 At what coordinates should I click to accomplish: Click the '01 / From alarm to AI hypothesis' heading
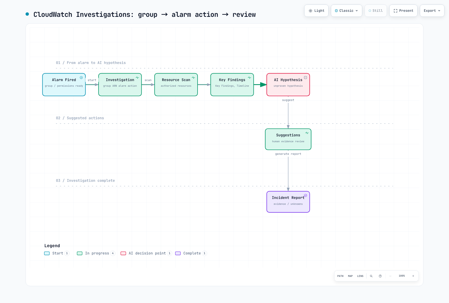click(x=91, y=63)
